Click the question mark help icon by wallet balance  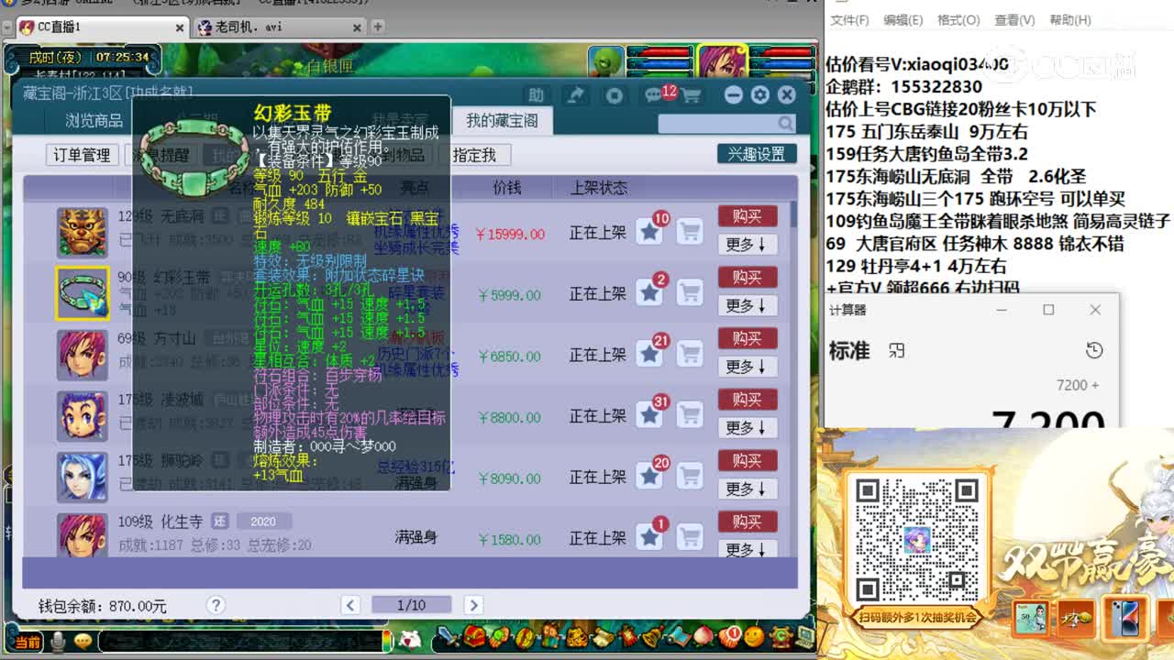216,605
